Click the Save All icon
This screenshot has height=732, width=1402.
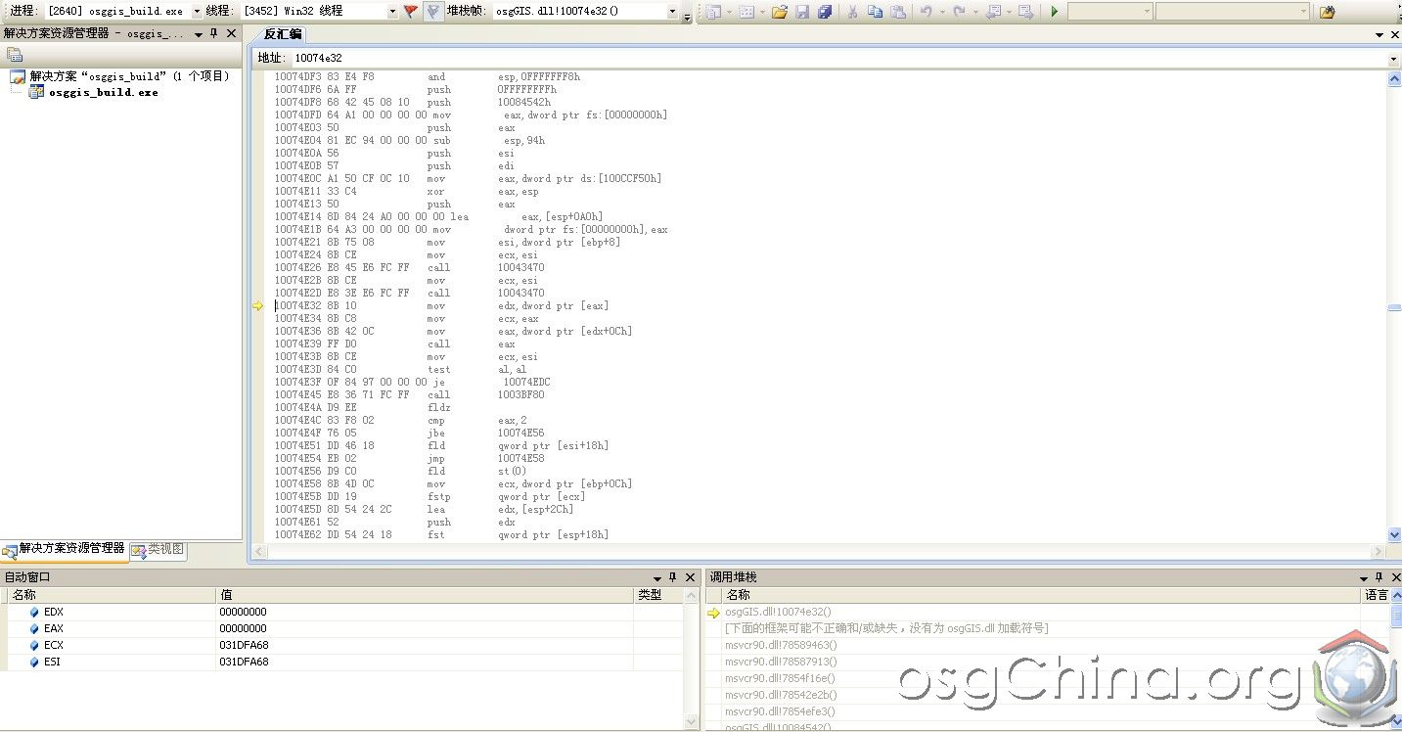point(825,12)
